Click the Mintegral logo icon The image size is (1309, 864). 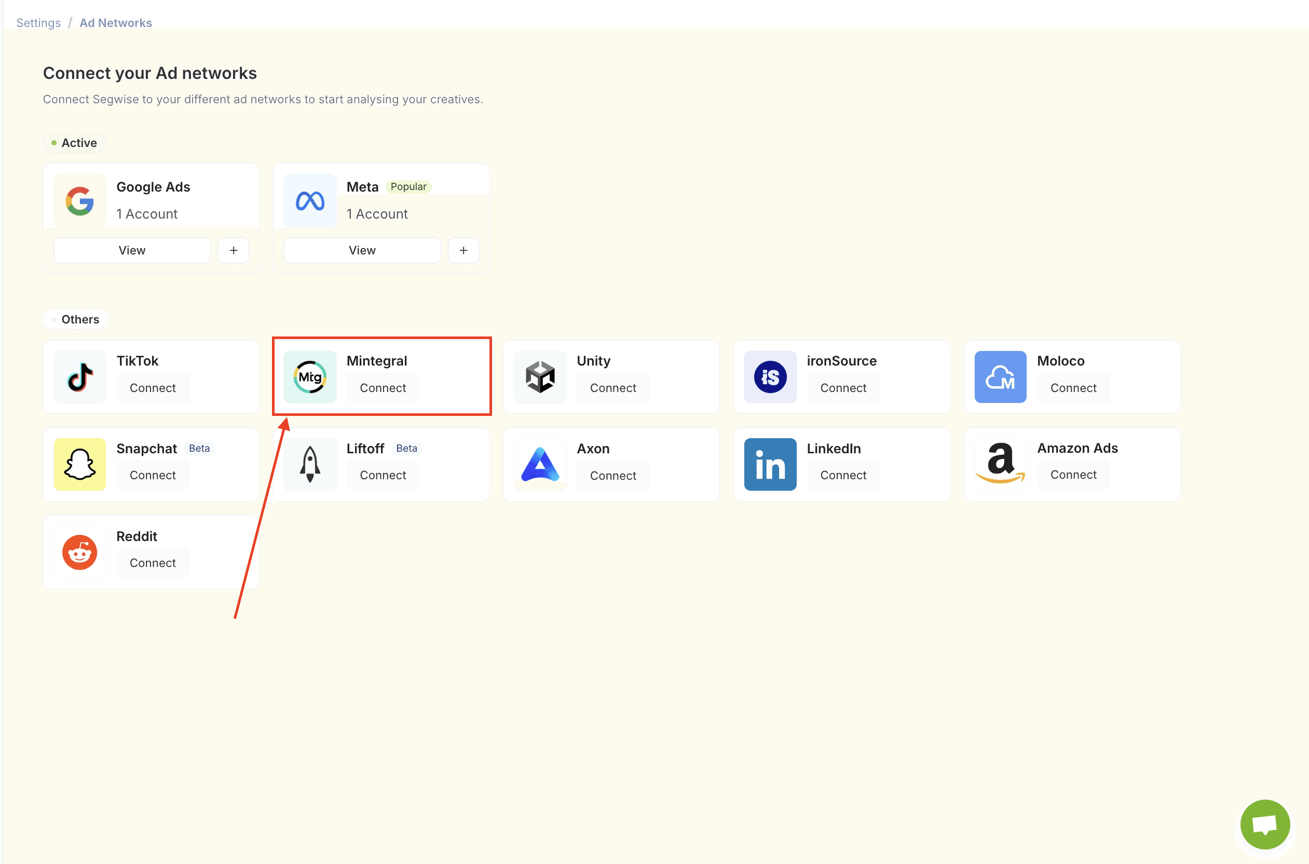(309, 377)
